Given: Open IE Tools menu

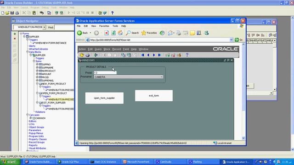Looking at the screenshot, I should point(115,26).
